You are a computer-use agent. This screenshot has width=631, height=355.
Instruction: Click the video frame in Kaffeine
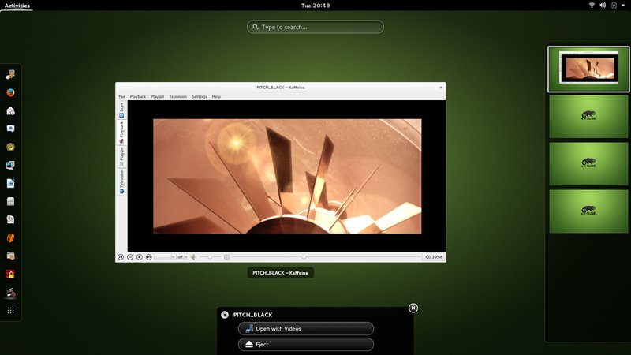[x=287, y=176]
